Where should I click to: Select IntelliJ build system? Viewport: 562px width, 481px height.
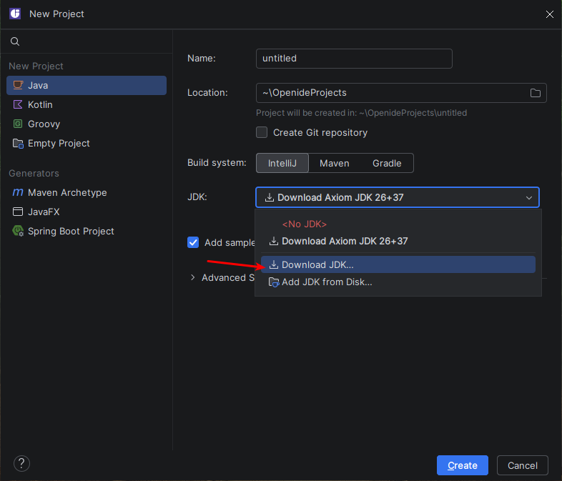tap(282, 164)
